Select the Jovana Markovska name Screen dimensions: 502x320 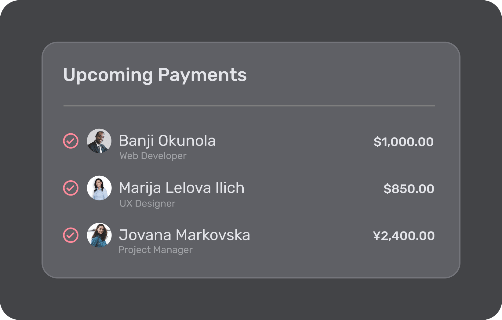tap(184, 235)
